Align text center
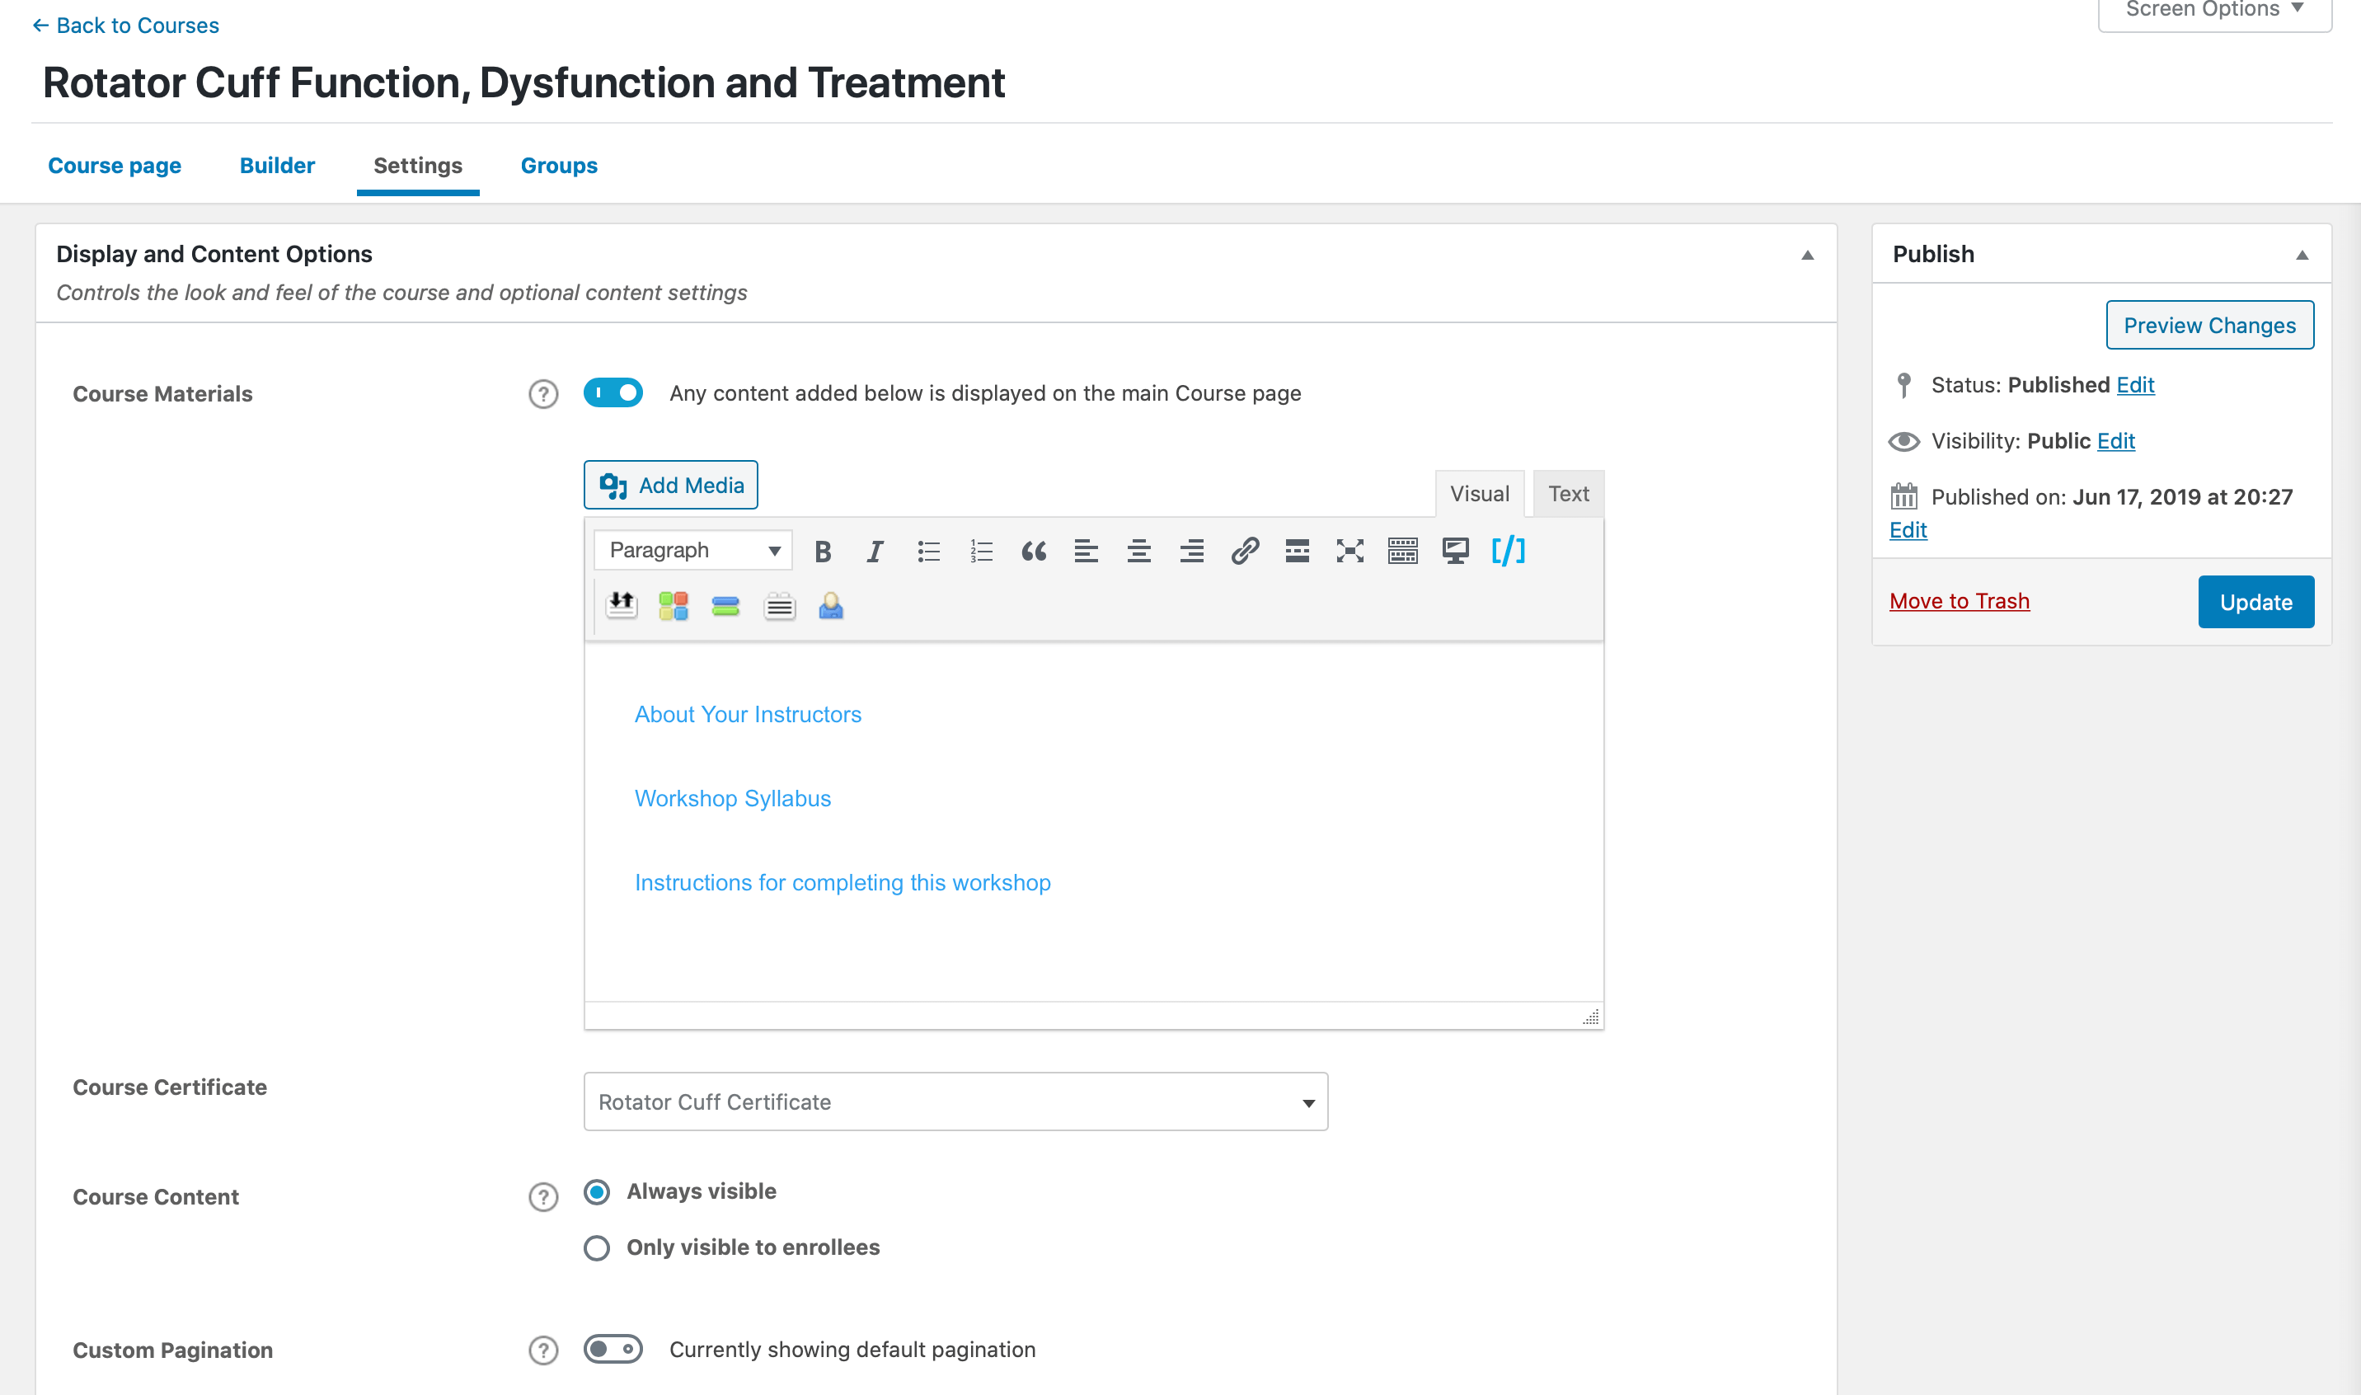Screen dimensions: 2361x1395 pyautogui.click(x=1139, y=551)
